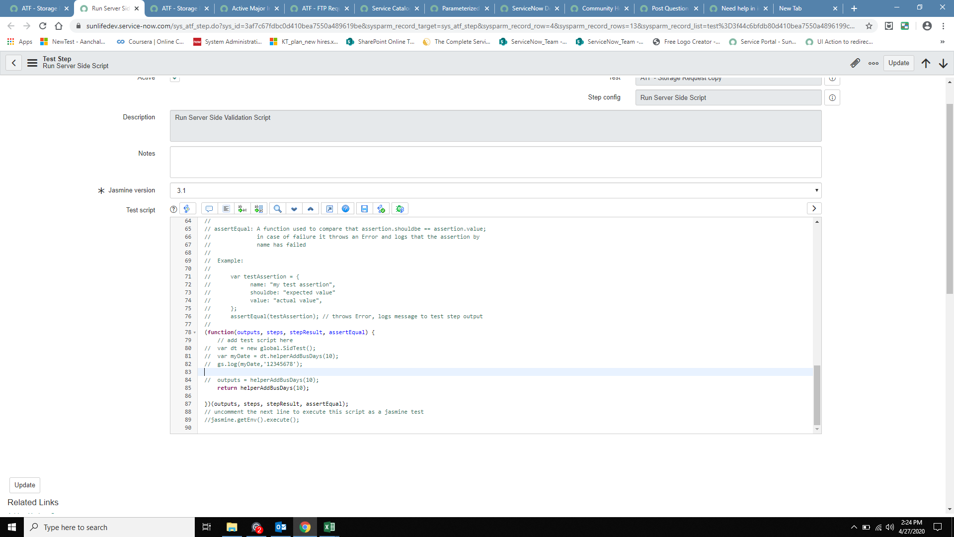Open the search icon in the Test script toolbar
The image size is (954, 537).
(x=278, y=208)
